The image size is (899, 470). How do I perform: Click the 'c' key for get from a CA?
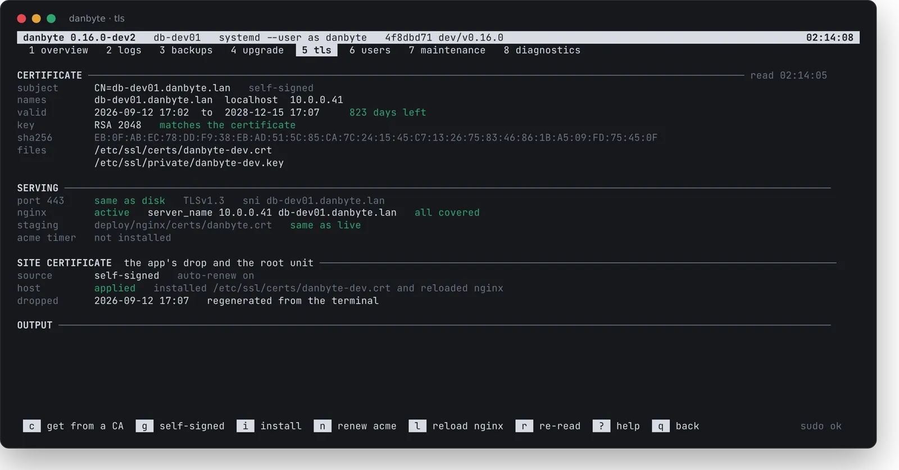[31, 426]
